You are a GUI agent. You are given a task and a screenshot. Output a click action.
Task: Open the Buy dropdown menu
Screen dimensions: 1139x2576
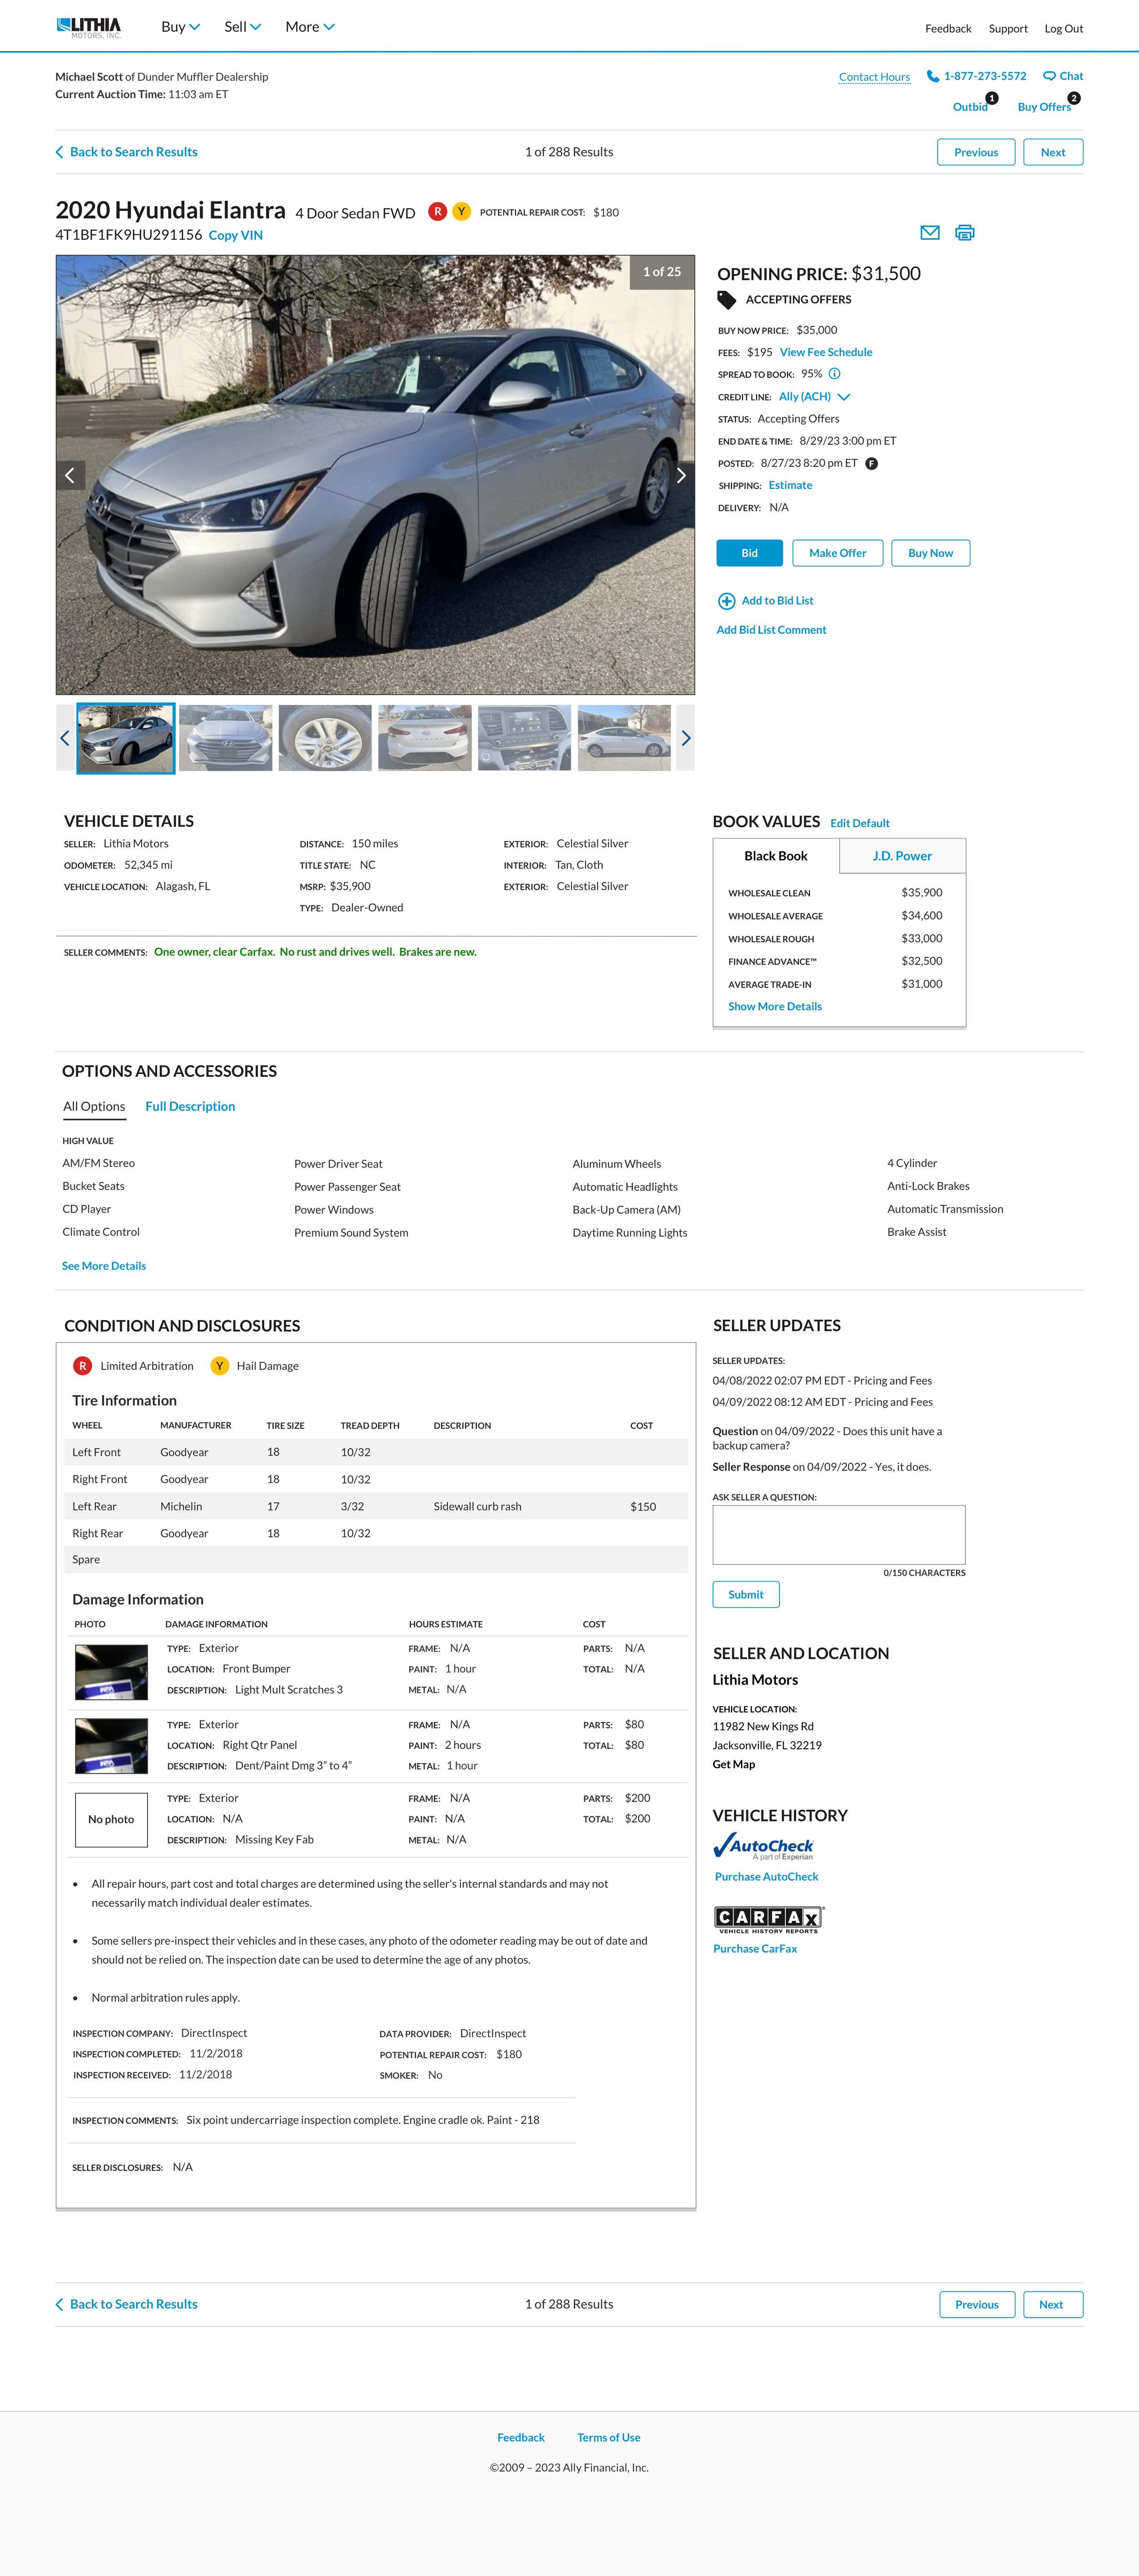click(180, 27)
